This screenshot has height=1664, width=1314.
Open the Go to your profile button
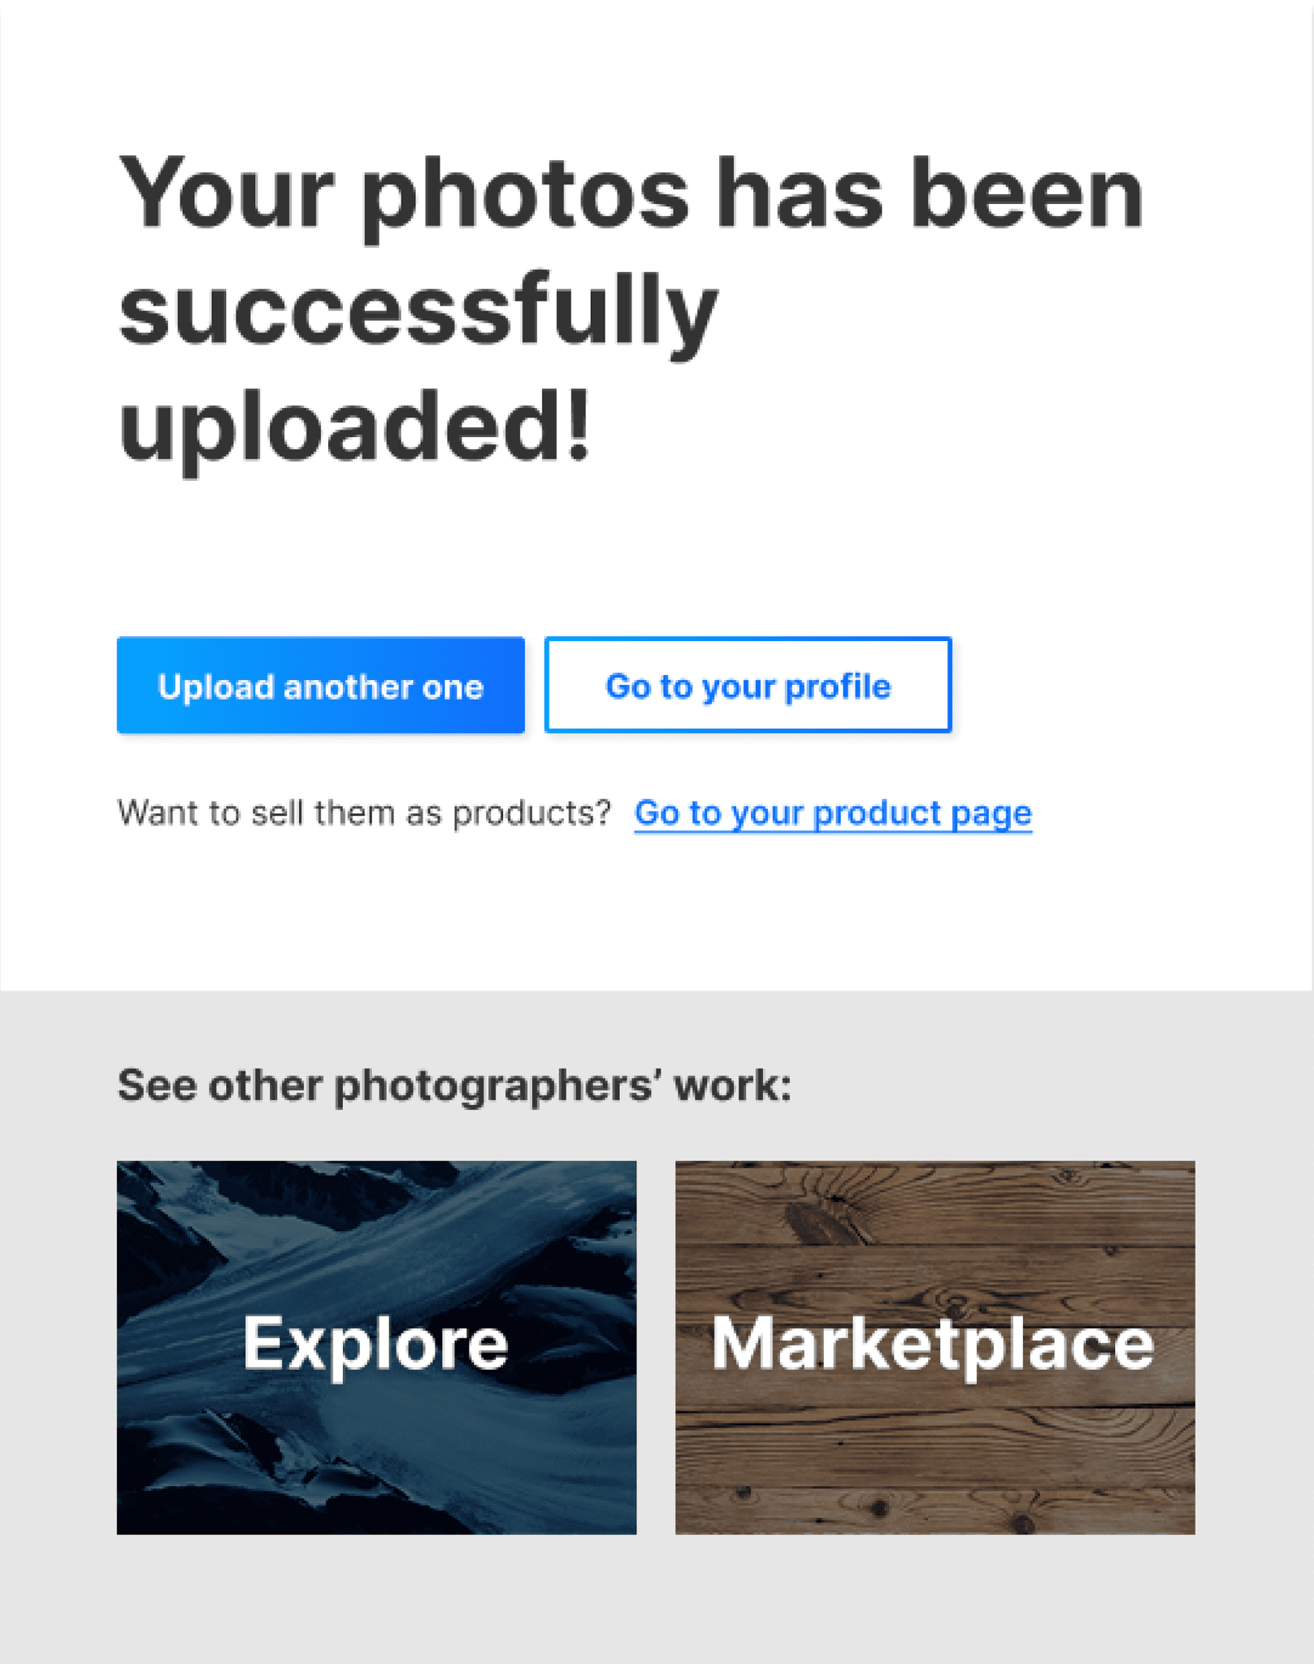click(x=748, y=685)
